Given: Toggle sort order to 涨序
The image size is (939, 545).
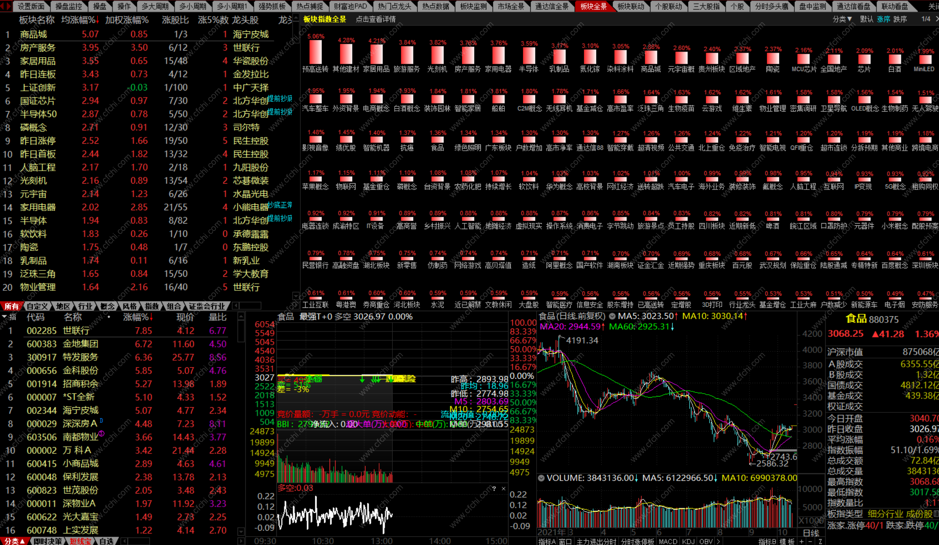Looking at the screenshot, I should 883,19.
